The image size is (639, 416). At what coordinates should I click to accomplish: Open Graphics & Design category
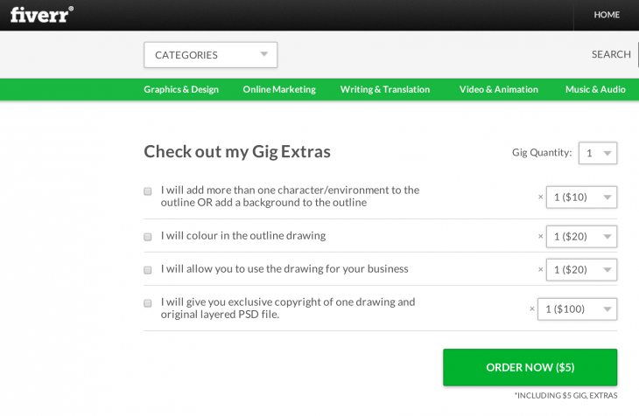181,89
